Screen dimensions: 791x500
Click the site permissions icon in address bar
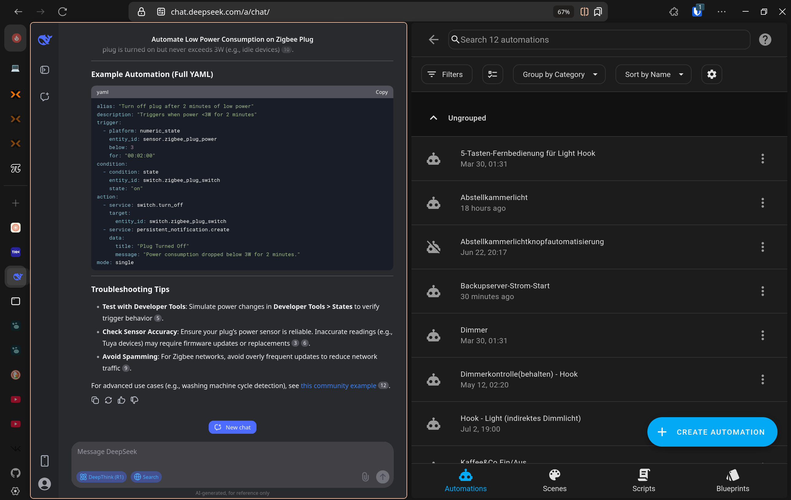point(161,12)
